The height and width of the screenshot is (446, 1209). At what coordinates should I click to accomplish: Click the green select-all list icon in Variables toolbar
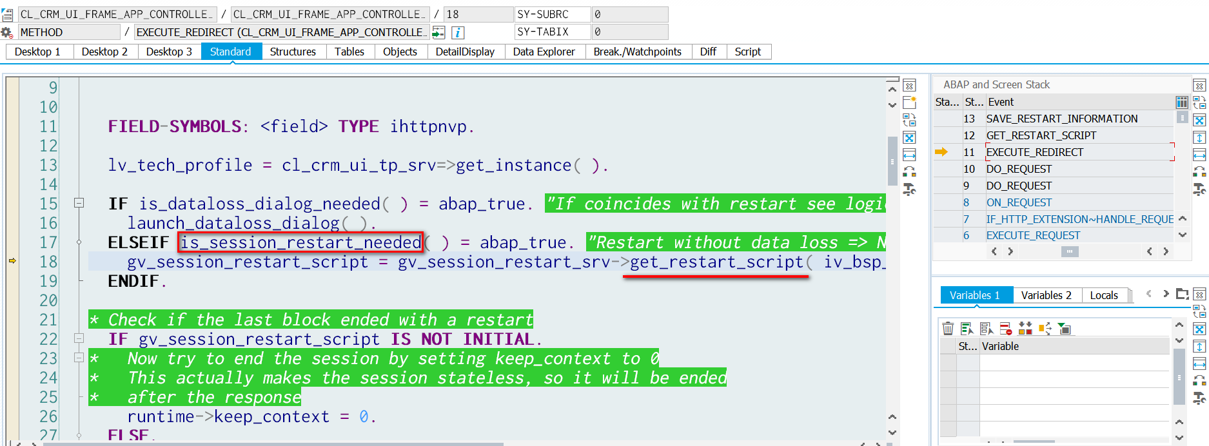(x=967, y=329)
